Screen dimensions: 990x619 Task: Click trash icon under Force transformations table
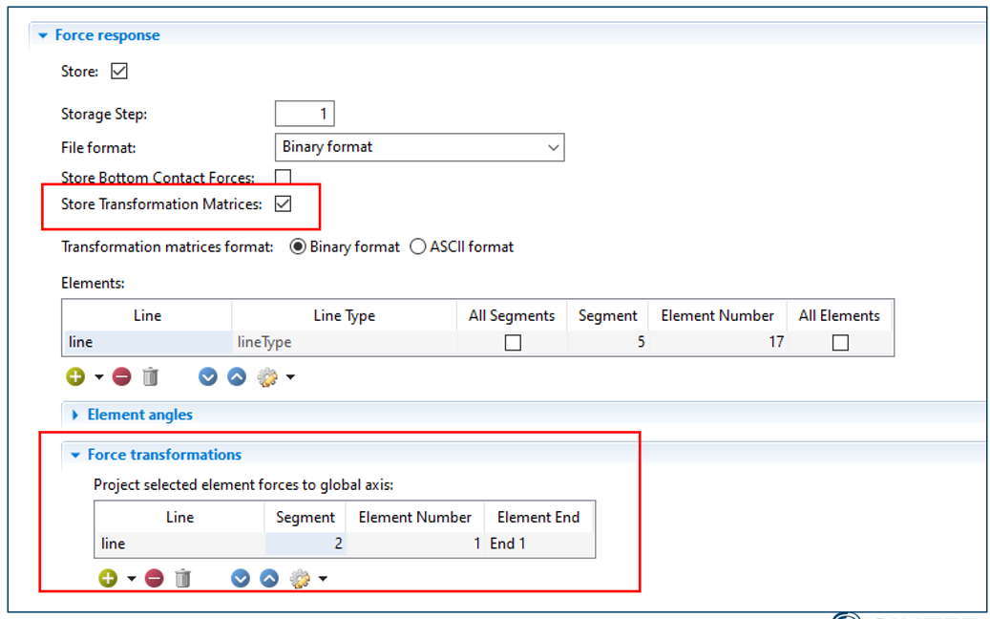click(x=183, y=579)
